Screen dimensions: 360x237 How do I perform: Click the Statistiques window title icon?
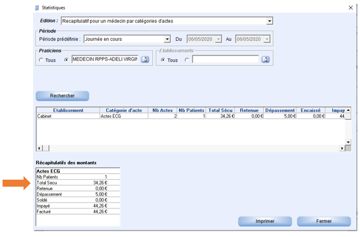click(37, 8)
